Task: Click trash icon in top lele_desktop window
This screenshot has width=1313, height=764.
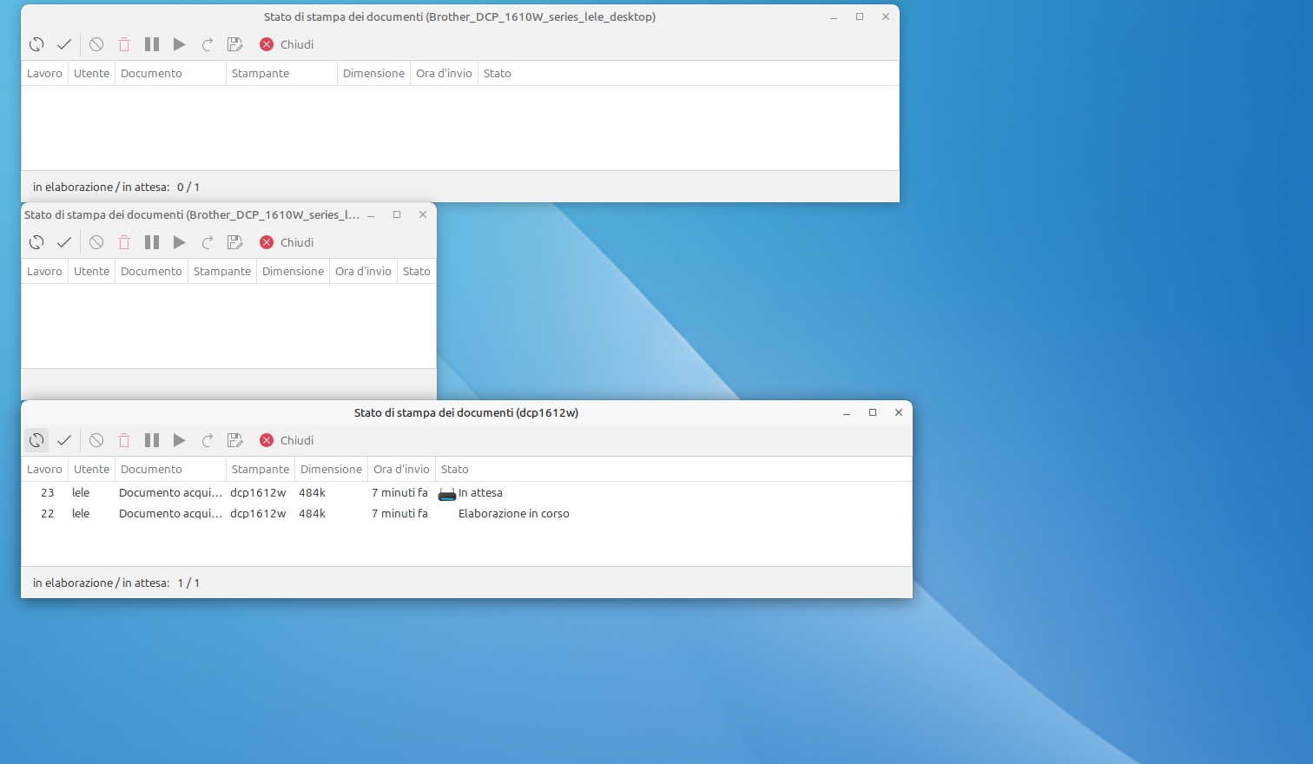Action: (x=124, y=44)
